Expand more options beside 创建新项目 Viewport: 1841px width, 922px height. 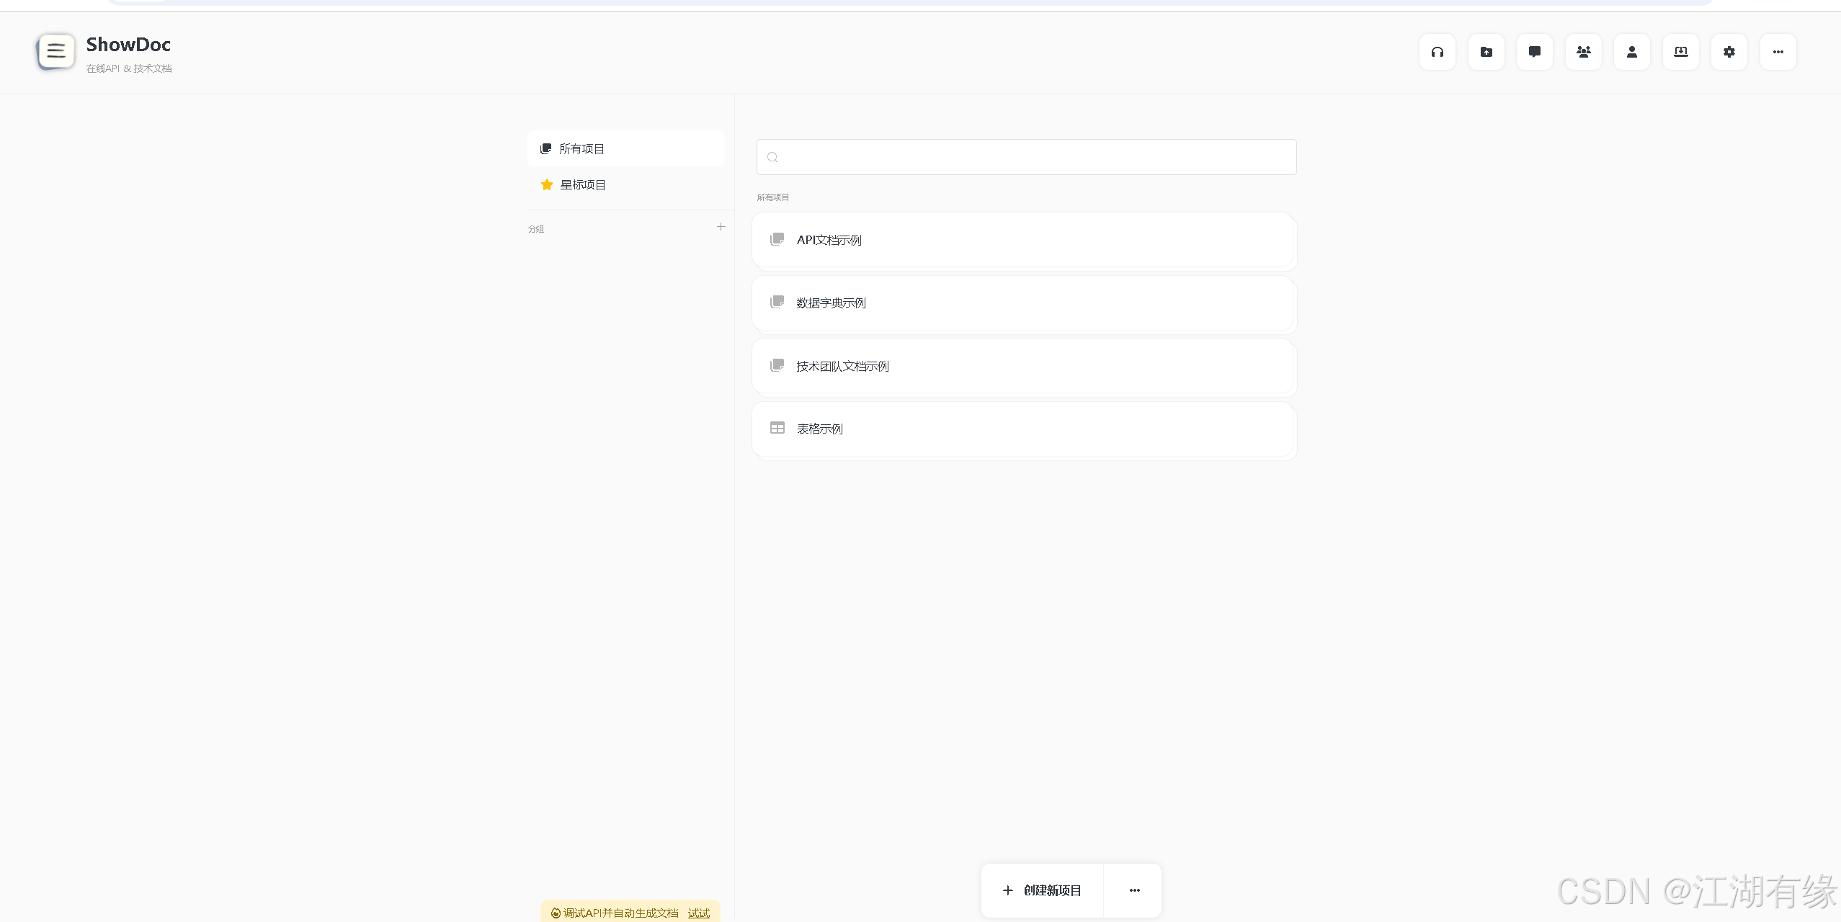click(1134, 890)
